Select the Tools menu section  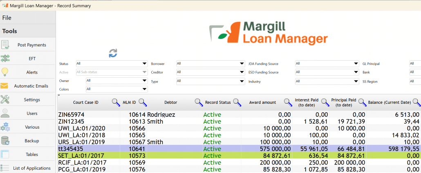click(x=9, y=31)
